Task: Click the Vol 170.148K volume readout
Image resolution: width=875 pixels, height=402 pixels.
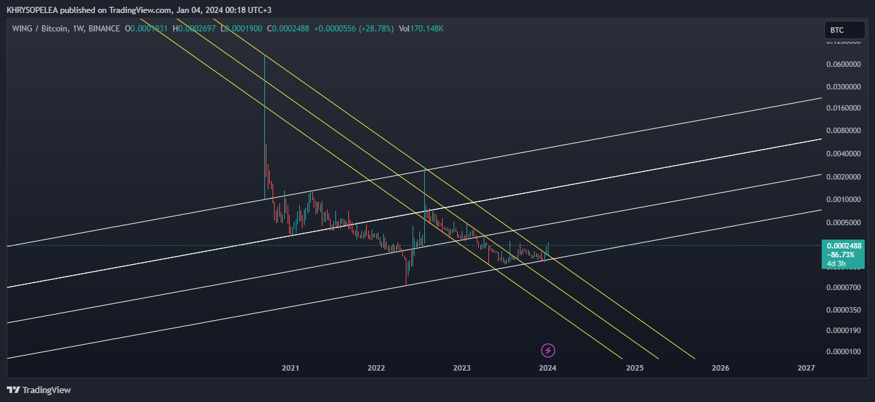Action: tap(421, 29)
